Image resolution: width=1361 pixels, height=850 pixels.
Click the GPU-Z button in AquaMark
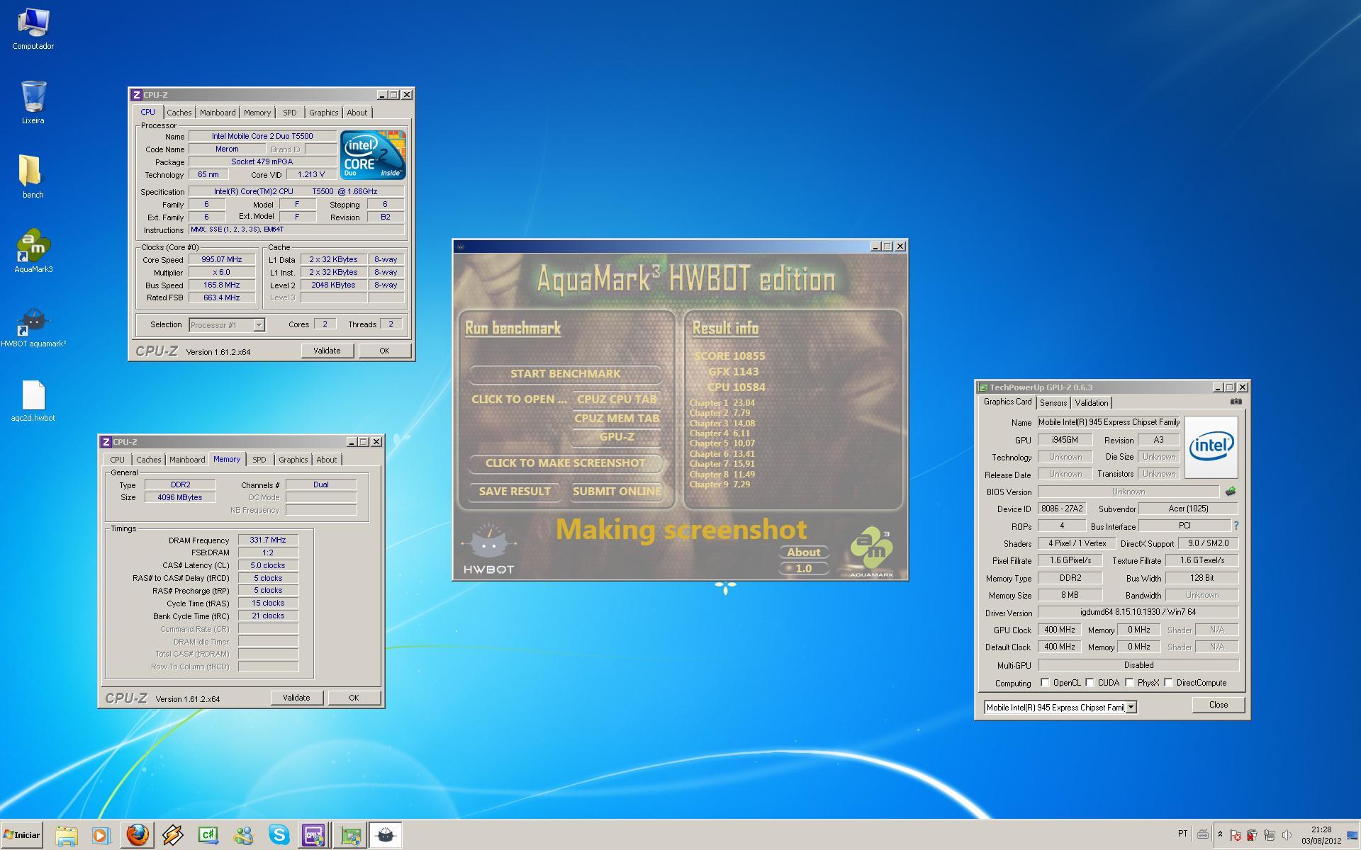(x=616, y=437)
